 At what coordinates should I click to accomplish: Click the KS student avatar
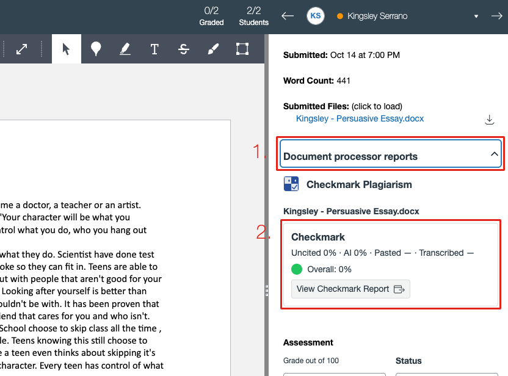(316, 16)
